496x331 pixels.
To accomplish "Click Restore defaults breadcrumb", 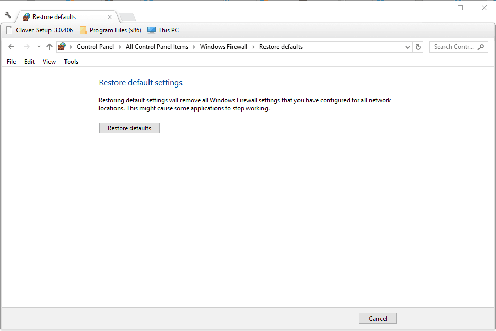I will coord(281,47).
